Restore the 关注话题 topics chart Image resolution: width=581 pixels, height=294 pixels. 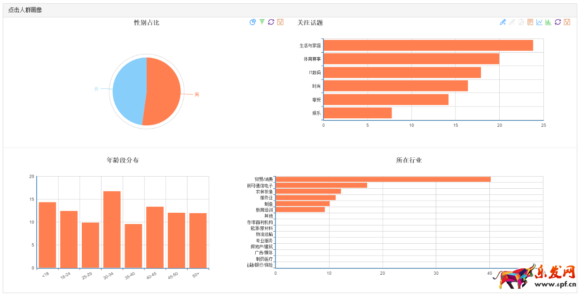(557, 22)
